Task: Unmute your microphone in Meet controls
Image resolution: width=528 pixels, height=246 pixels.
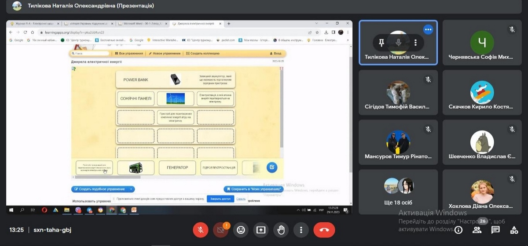Action: (x=200, y=230)
